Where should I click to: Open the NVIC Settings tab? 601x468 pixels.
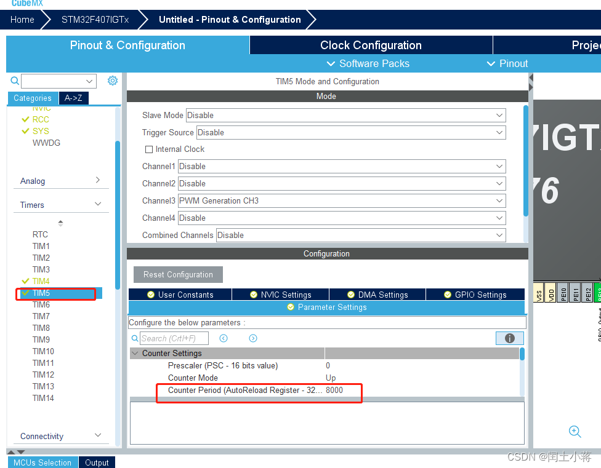pos(281,295)
